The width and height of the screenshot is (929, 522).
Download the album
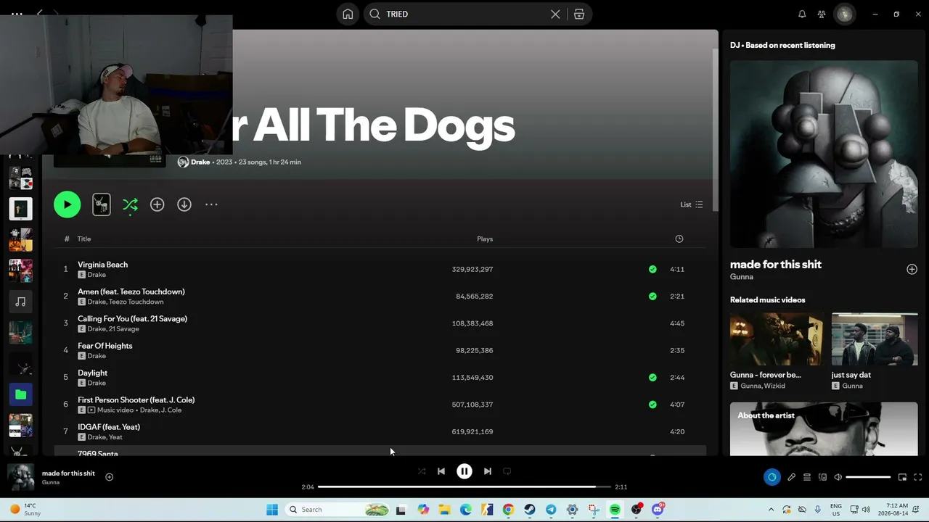point(184,204)
